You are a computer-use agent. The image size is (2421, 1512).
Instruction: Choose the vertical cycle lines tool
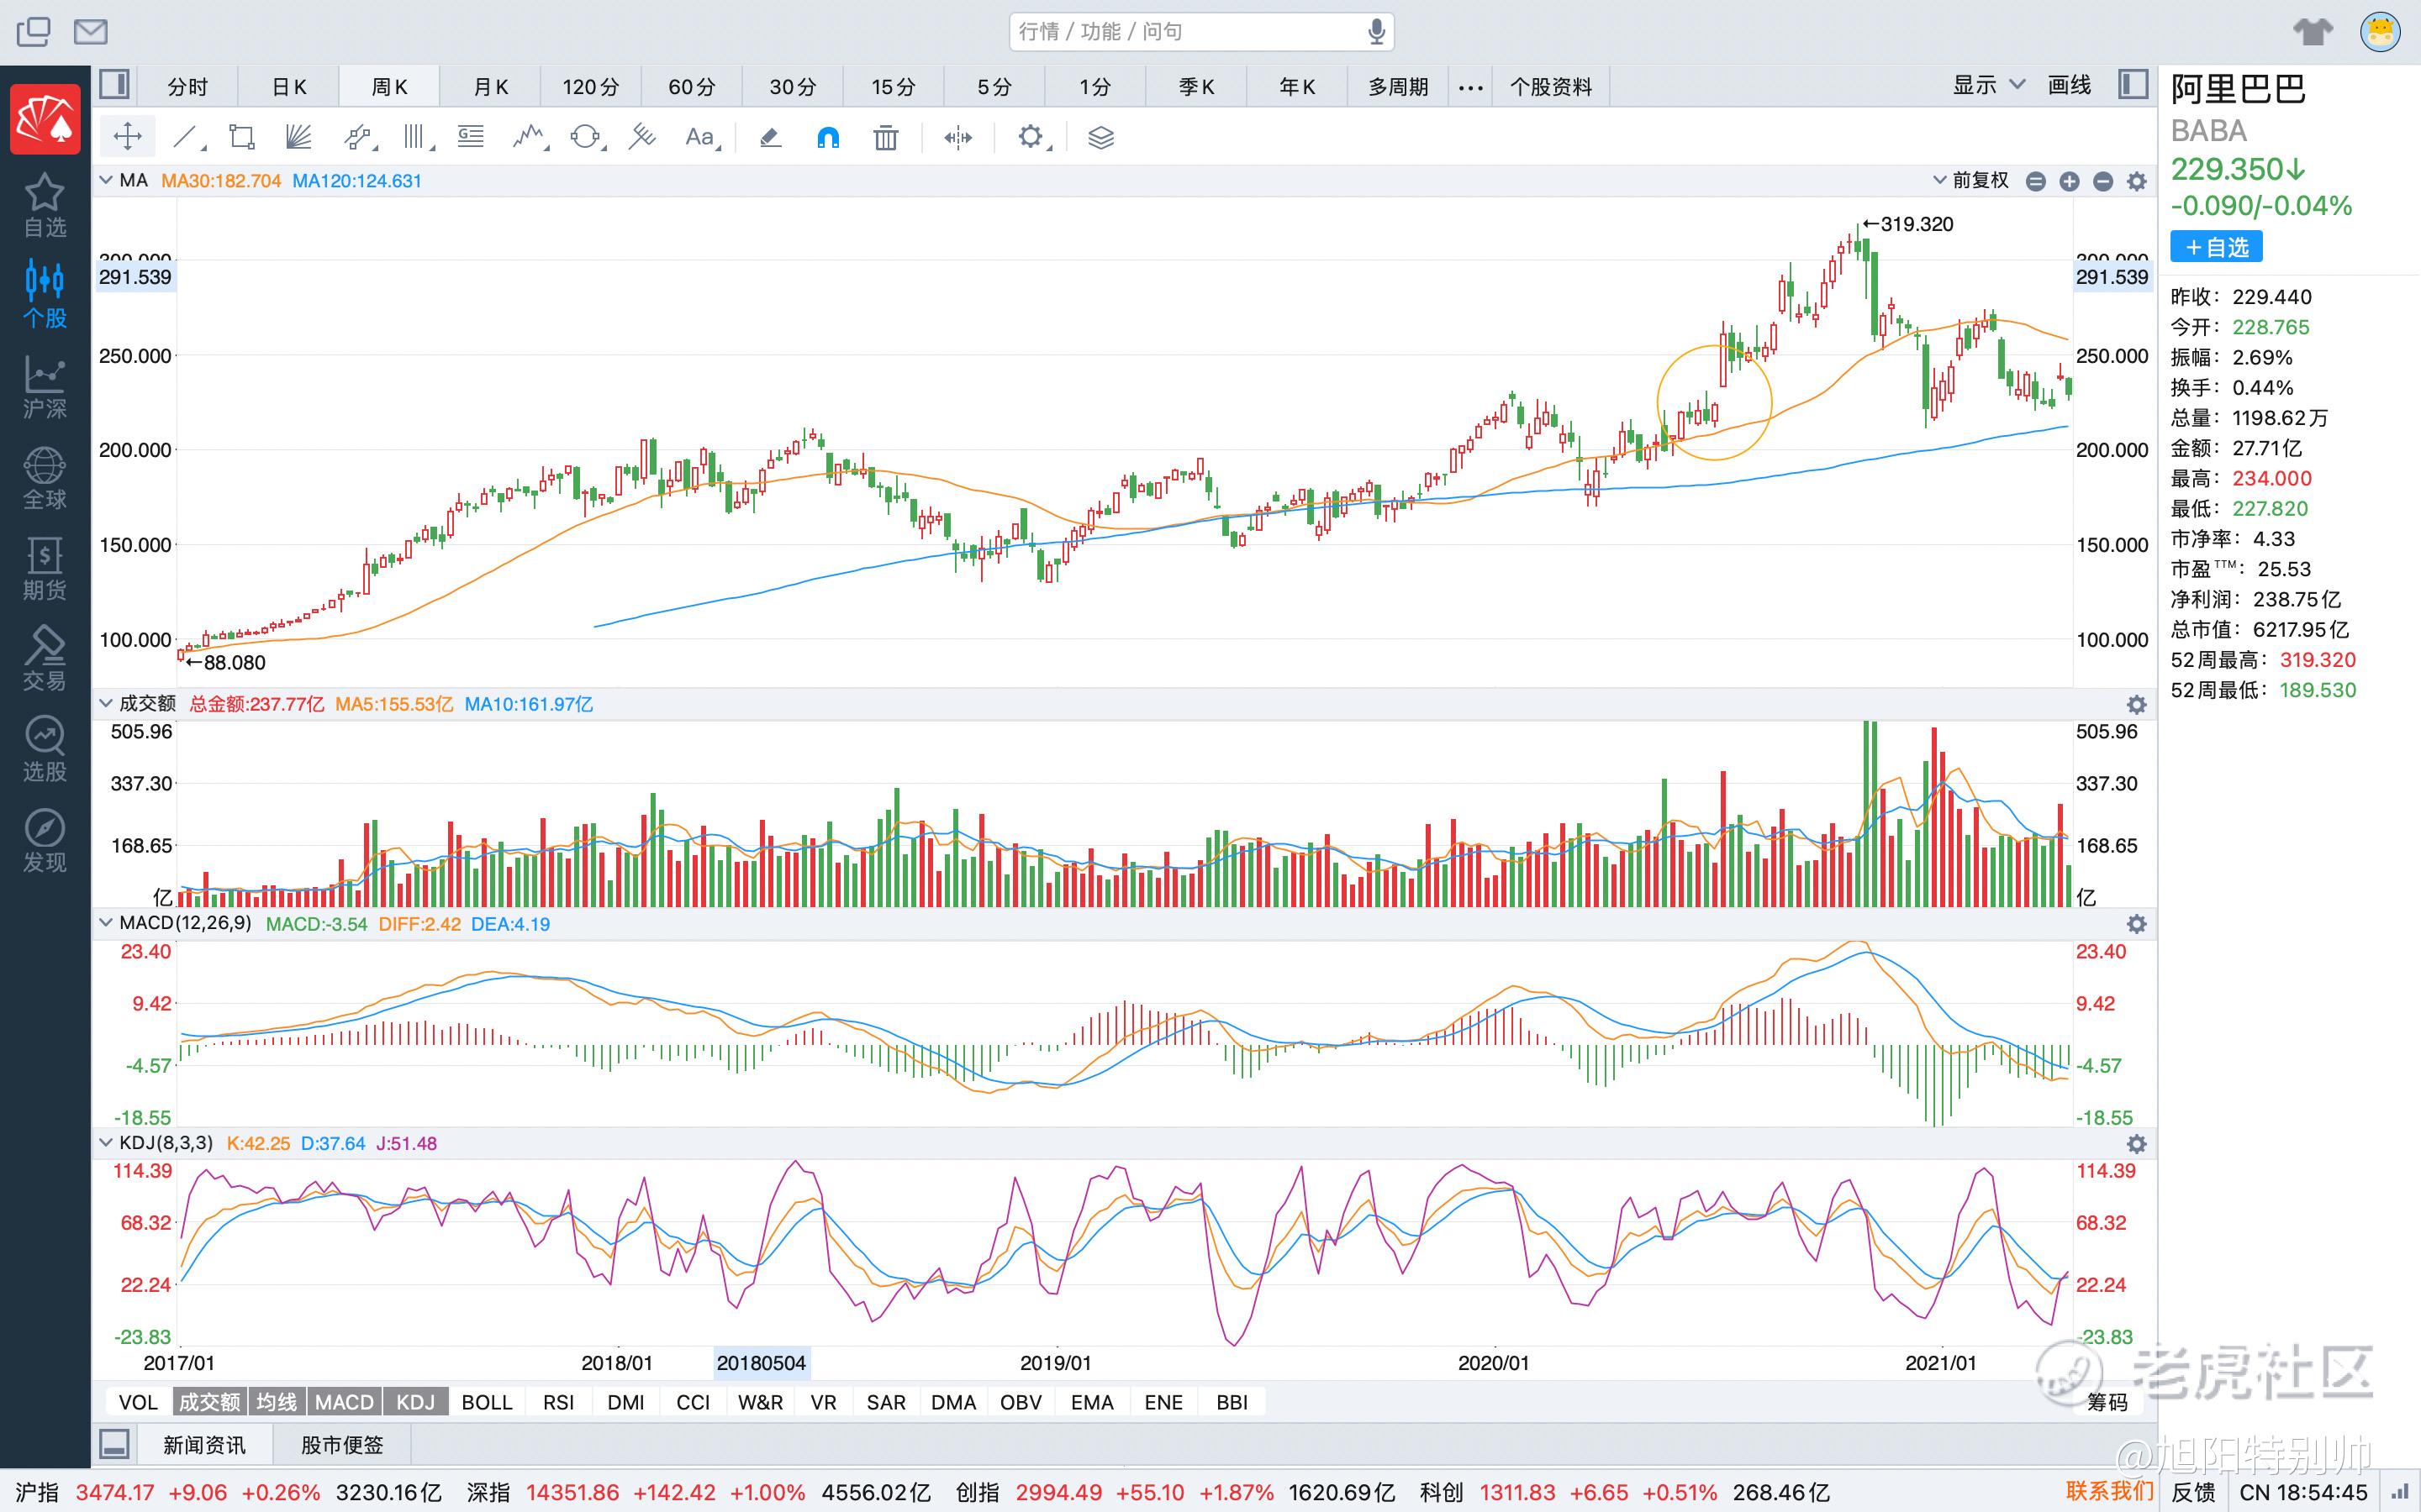[415, 137]
